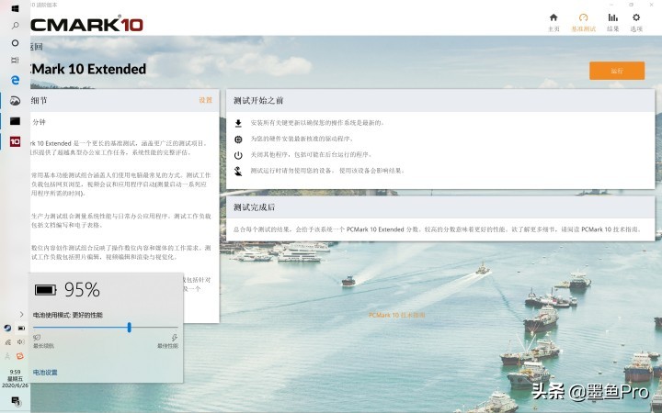This screenshot has height=413, width=662.
Task: Click the battery tray icon
Action: tap(21, 328)
